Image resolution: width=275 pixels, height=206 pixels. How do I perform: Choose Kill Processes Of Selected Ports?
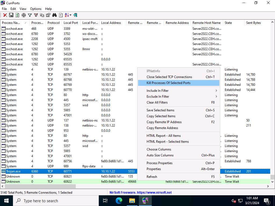(x=168, y=83)
